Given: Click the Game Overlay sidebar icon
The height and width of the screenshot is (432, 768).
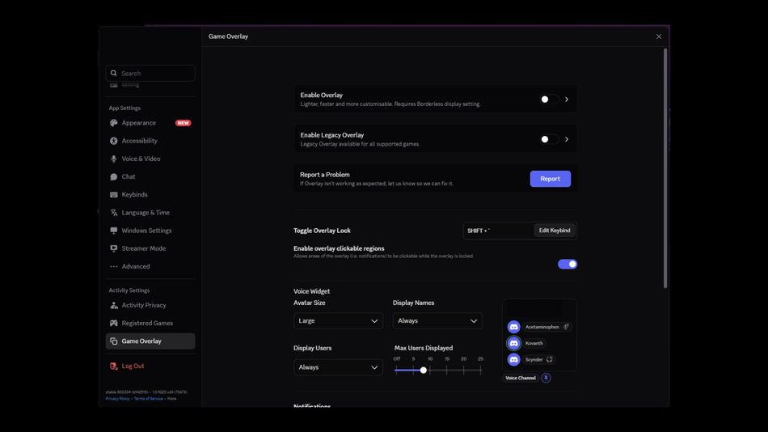Looking at the screenshot, I should (114, 341).
